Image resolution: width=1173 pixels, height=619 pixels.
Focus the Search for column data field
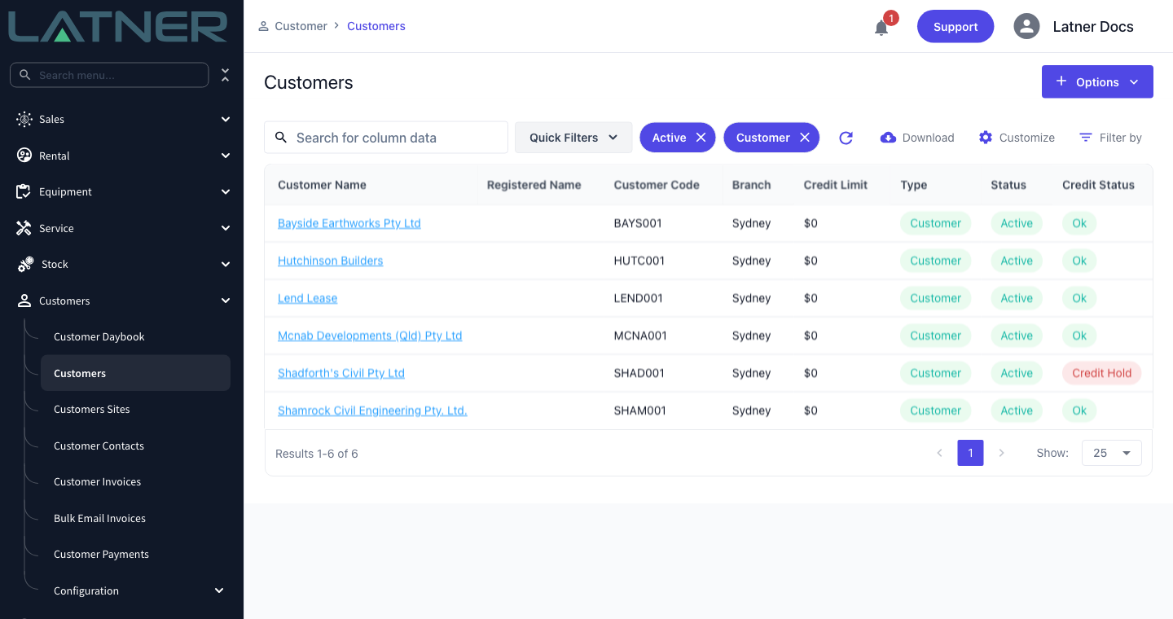click(x=386, y=138)
